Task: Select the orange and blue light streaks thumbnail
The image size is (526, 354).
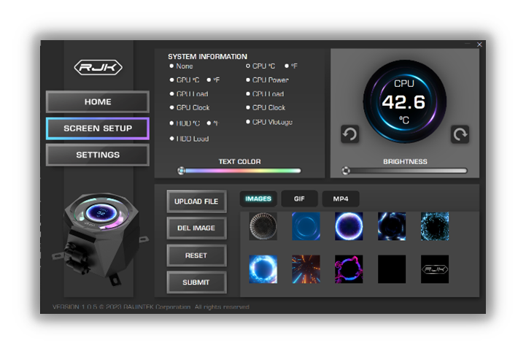Action: (306, 269)
